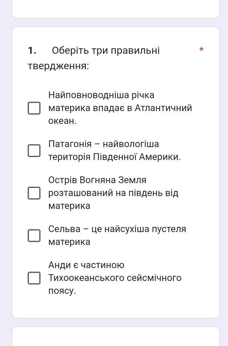The height and width of the screenshot is (346, 228).
Task: Select the Острів Вогняна Земля checkbox
Action: (x=34, y=193)
